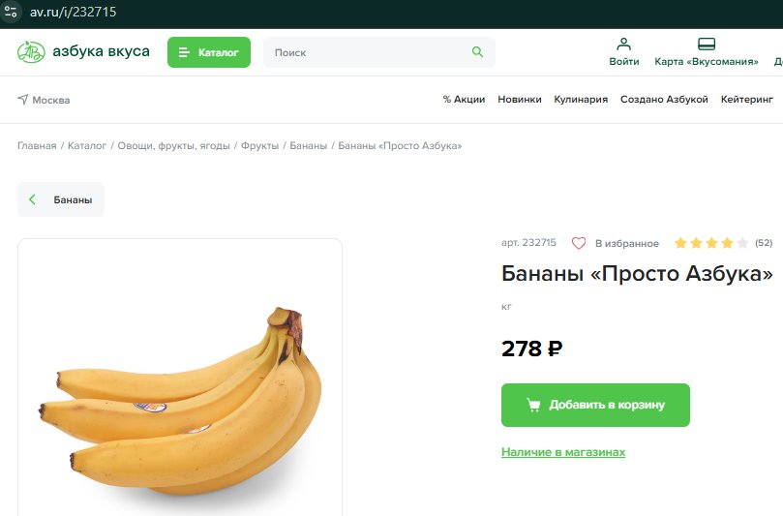Viewport: 783px width, 516px height.
Task: Click the site settings icon in address bar
Action: (x=11, y=12)
